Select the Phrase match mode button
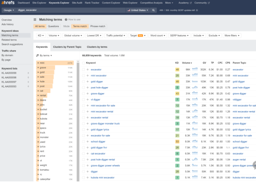Screen dimensions: 256x186 click(x=98, y=26)
